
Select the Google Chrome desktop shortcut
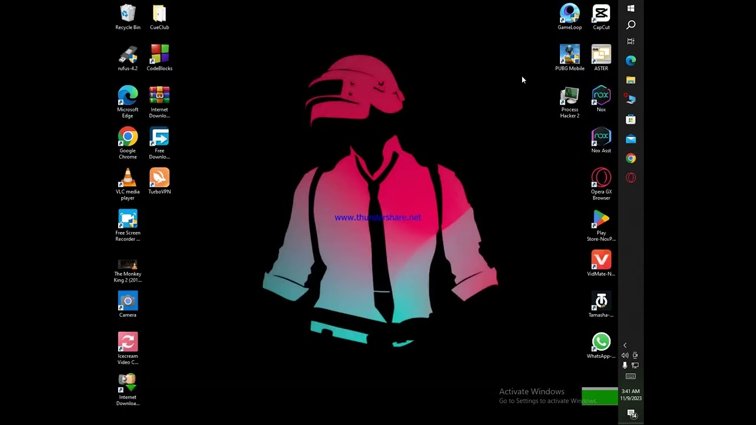[x=128, y=144]
